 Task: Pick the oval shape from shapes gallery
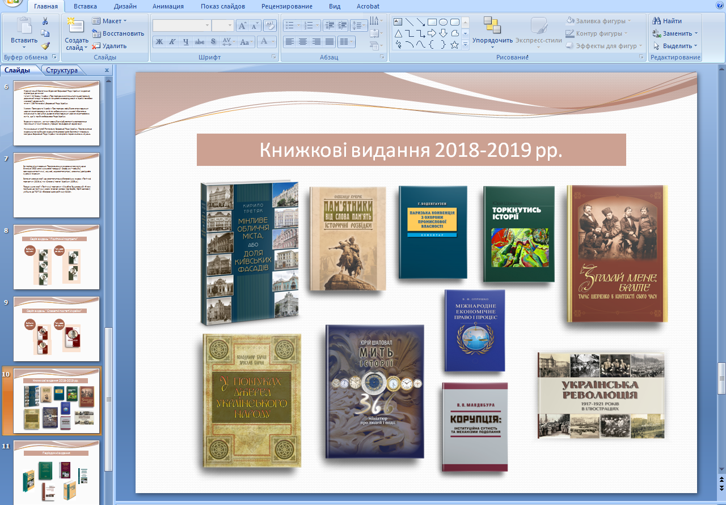tap(443, 22)
